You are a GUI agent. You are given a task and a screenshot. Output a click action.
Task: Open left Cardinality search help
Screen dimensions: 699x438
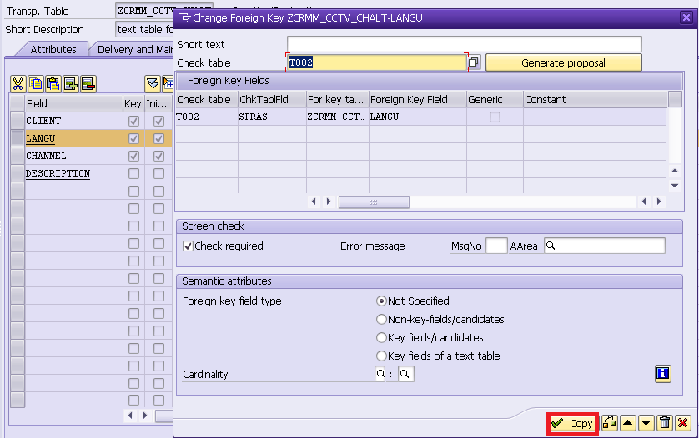pos(380,374)
